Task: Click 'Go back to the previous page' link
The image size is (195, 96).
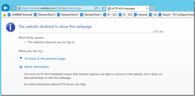Action: [x=45, y=59]
